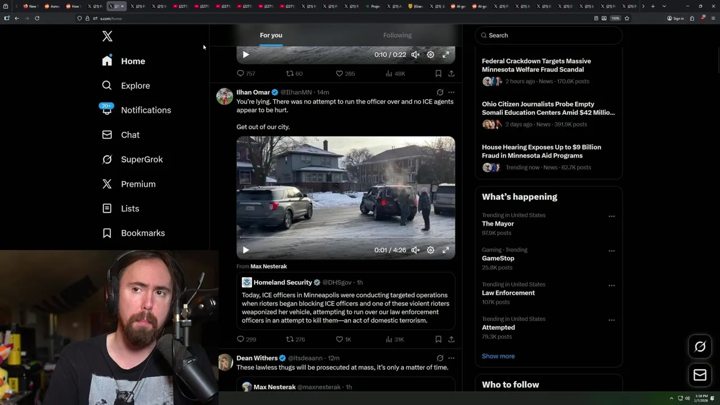Reply to top post with 757 replies
Viewport: 720px width, 405px height.
[x=246, y=73]
